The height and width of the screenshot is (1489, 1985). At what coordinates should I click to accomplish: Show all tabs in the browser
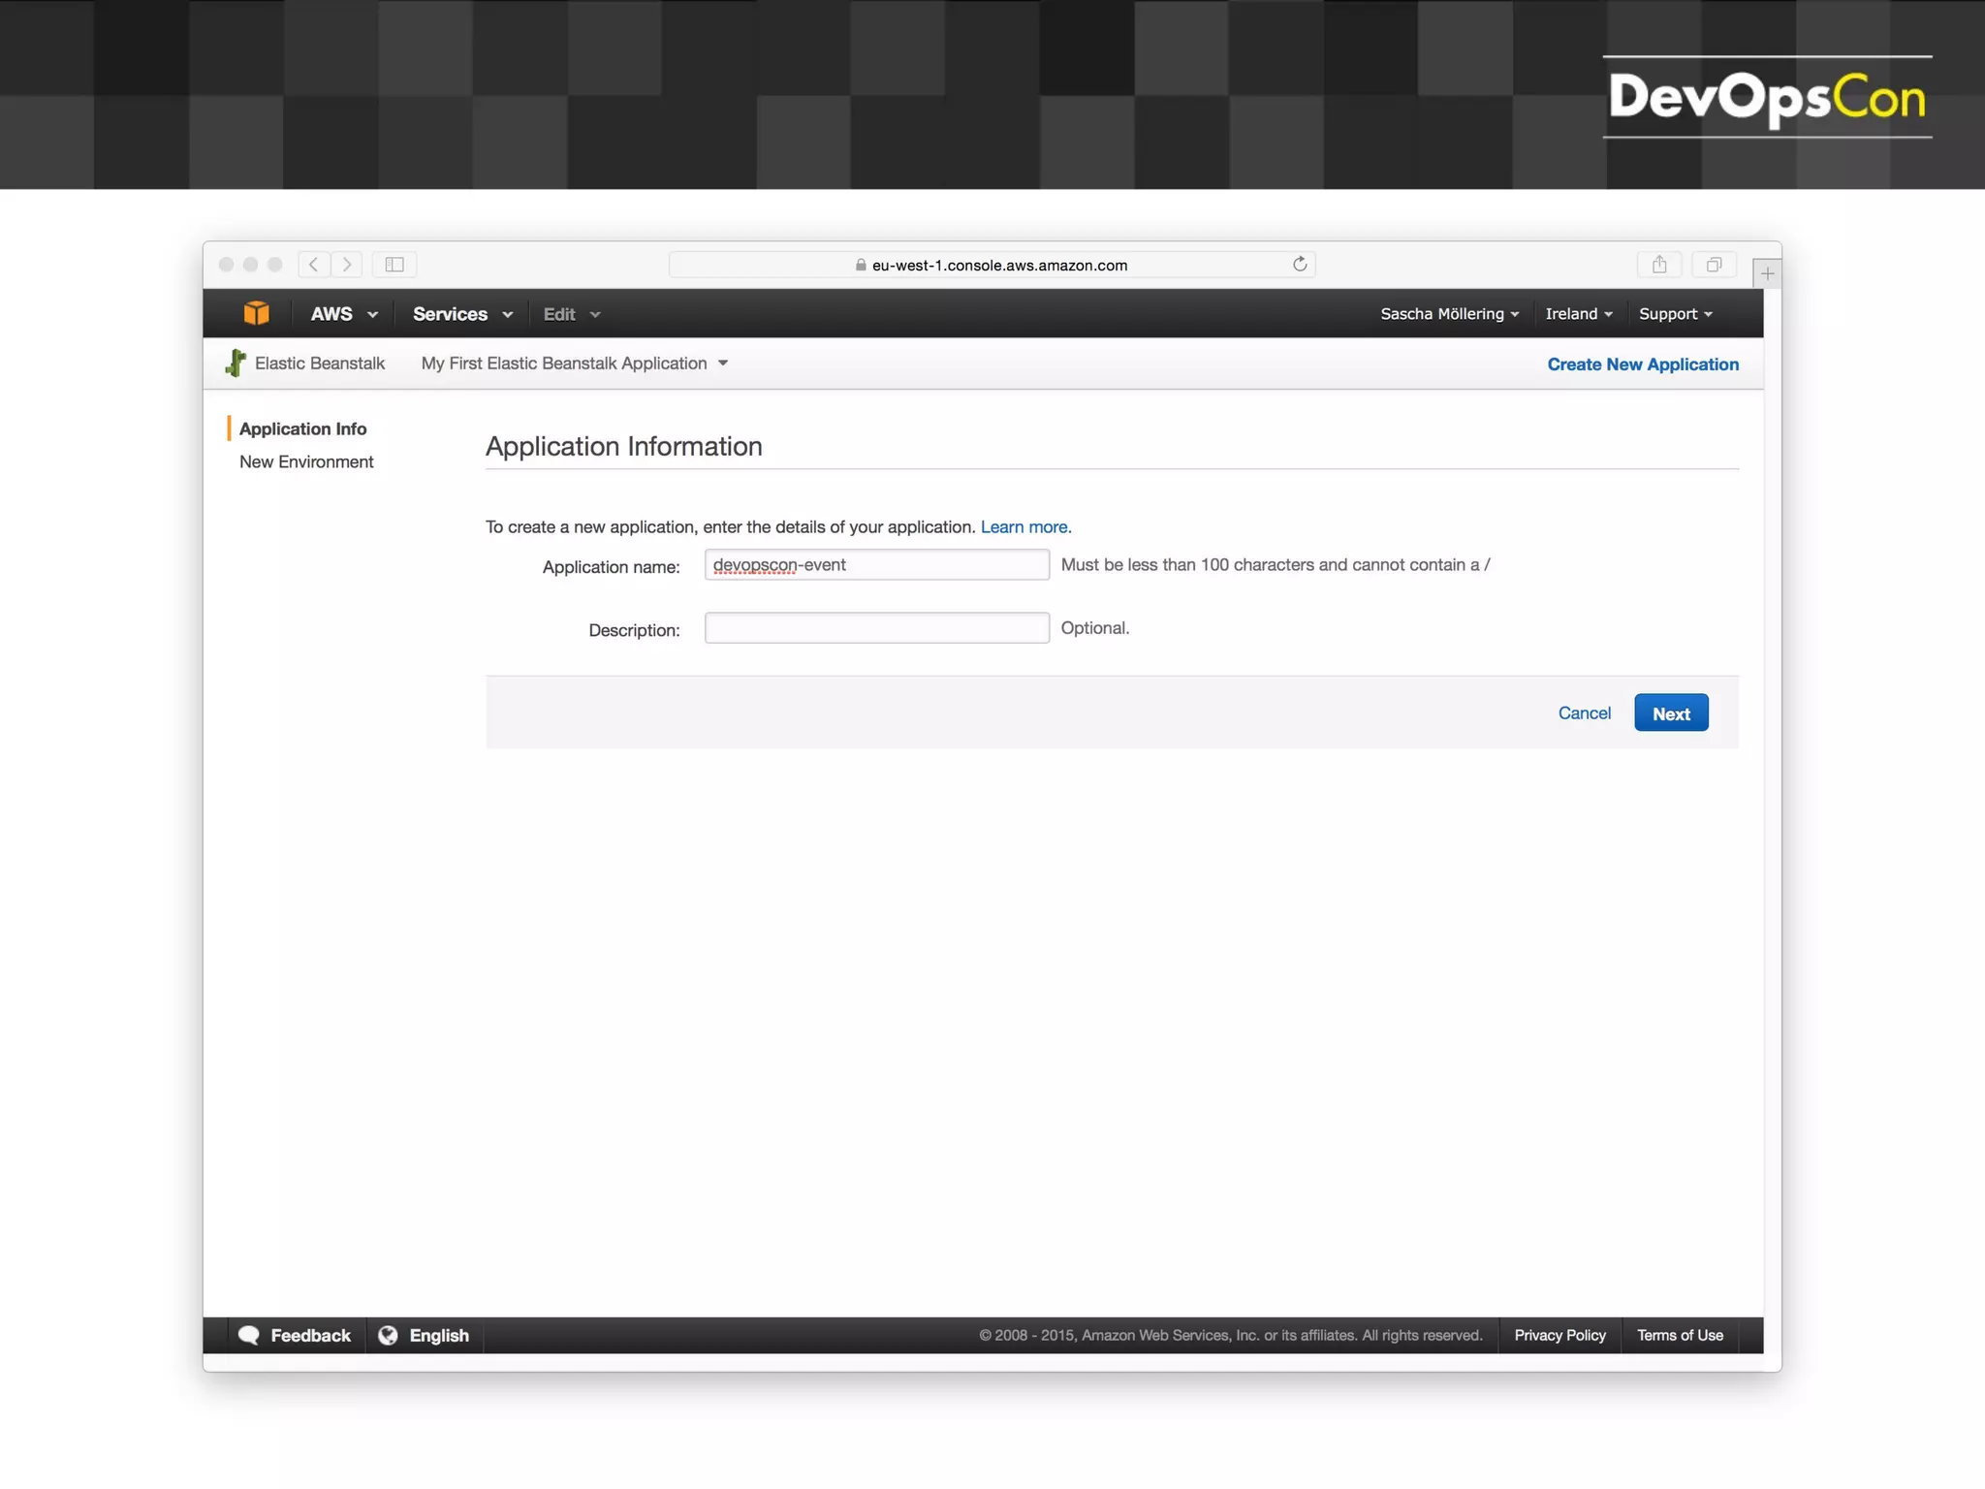1714,265
